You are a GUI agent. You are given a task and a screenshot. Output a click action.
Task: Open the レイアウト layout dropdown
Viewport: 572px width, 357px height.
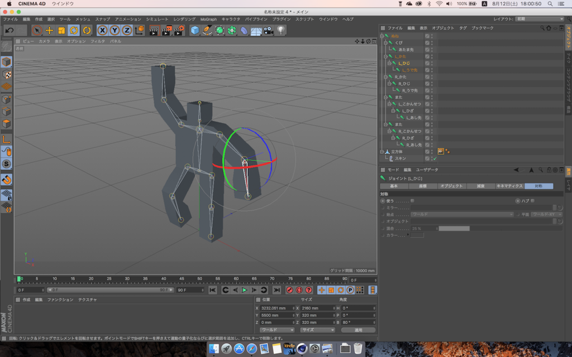(540, 19)
